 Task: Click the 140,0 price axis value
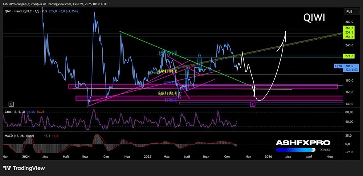tap(349, 104)
